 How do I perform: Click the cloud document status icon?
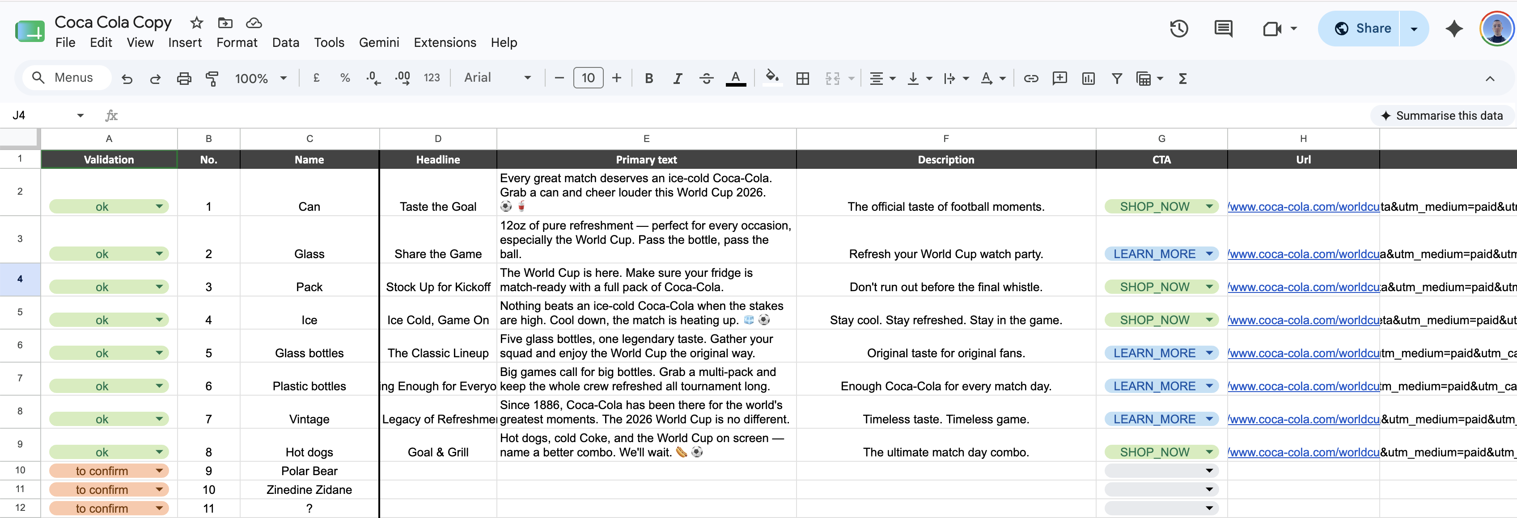tap(254, 23)
